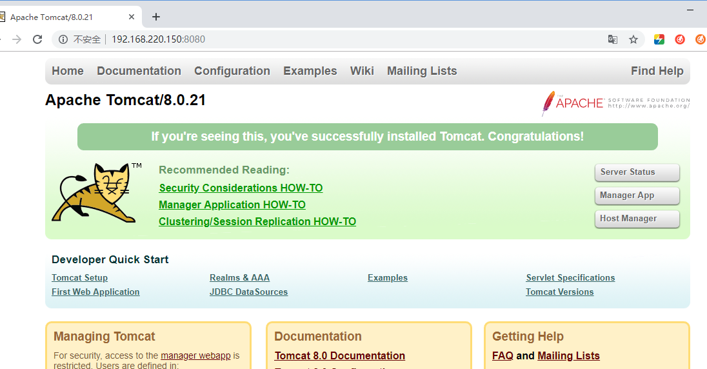Open Security Considerations HOW-TO link

coord(241,188)
